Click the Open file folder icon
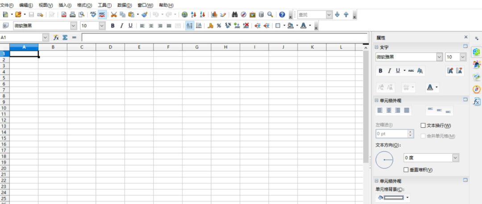This screenshot has height=204, width=482. click(x=18, y=14)
